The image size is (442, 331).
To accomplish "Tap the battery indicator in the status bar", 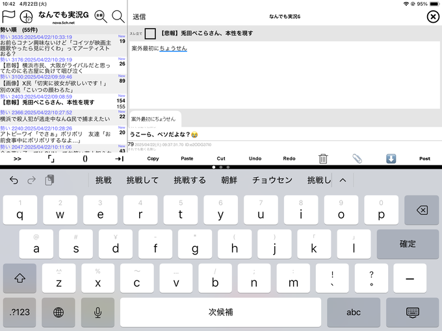I will (x=434, y=4).
